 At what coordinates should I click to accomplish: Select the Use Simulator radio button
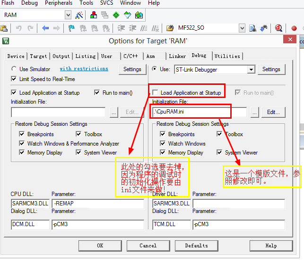click(x=14, y=69)
